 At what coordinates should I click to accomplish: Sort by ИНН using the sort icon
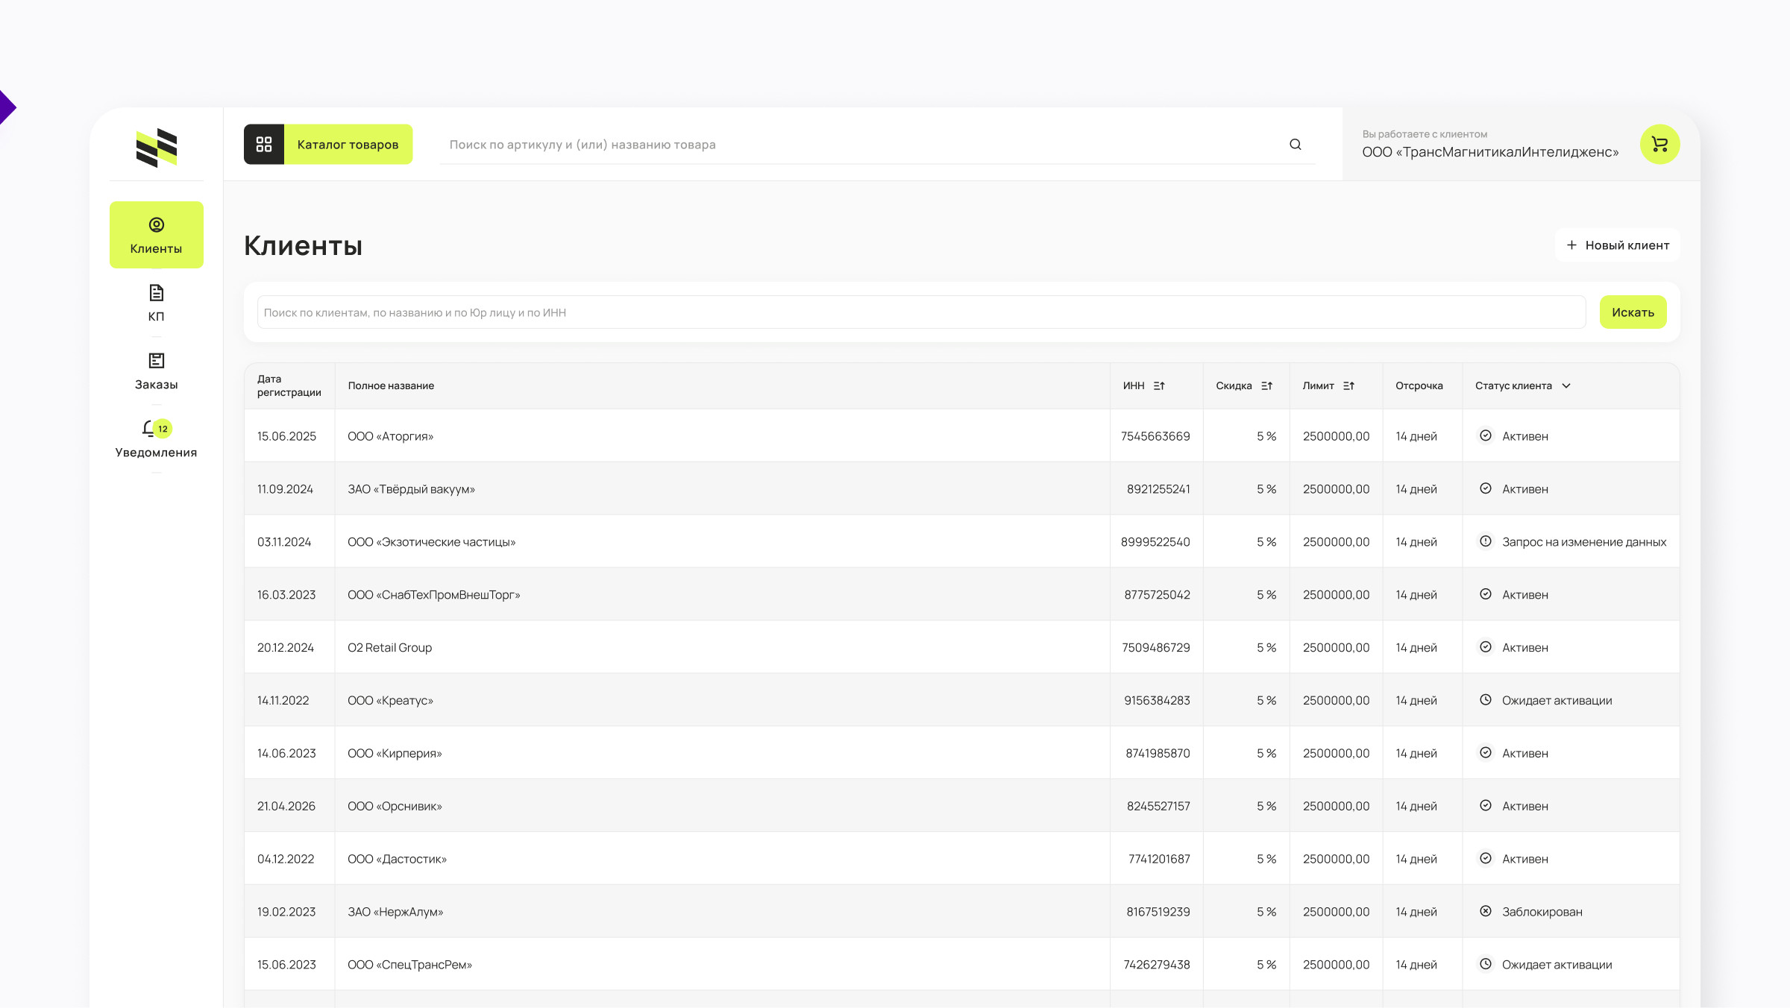(1159, 385)
